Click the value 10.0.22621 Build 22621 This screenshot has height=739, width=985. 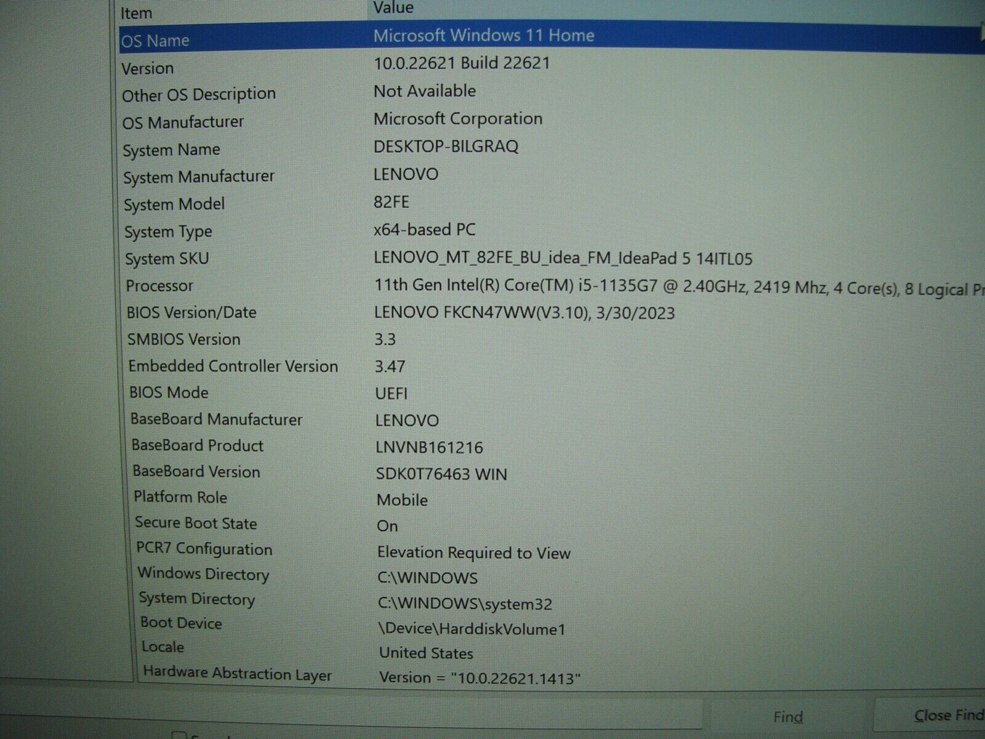pyautogui.click(x=462, y=63)
